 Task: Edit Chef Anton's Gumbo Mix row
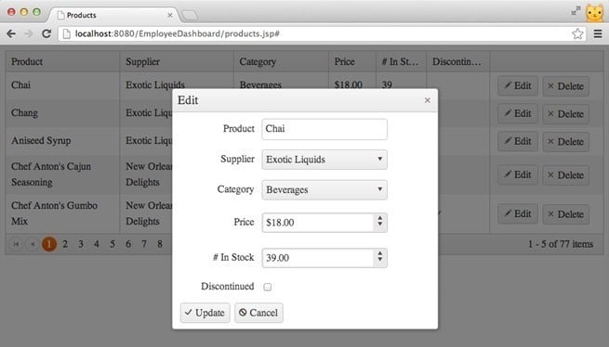coord(518,213)
